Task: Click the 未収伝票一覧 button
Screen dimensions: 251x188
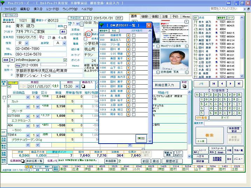Action: 34,161
